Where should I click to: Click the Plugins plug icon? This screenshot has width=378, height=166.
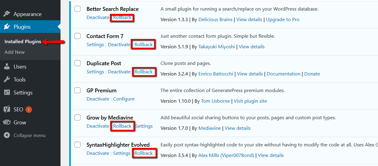click(x=7, y=27)
